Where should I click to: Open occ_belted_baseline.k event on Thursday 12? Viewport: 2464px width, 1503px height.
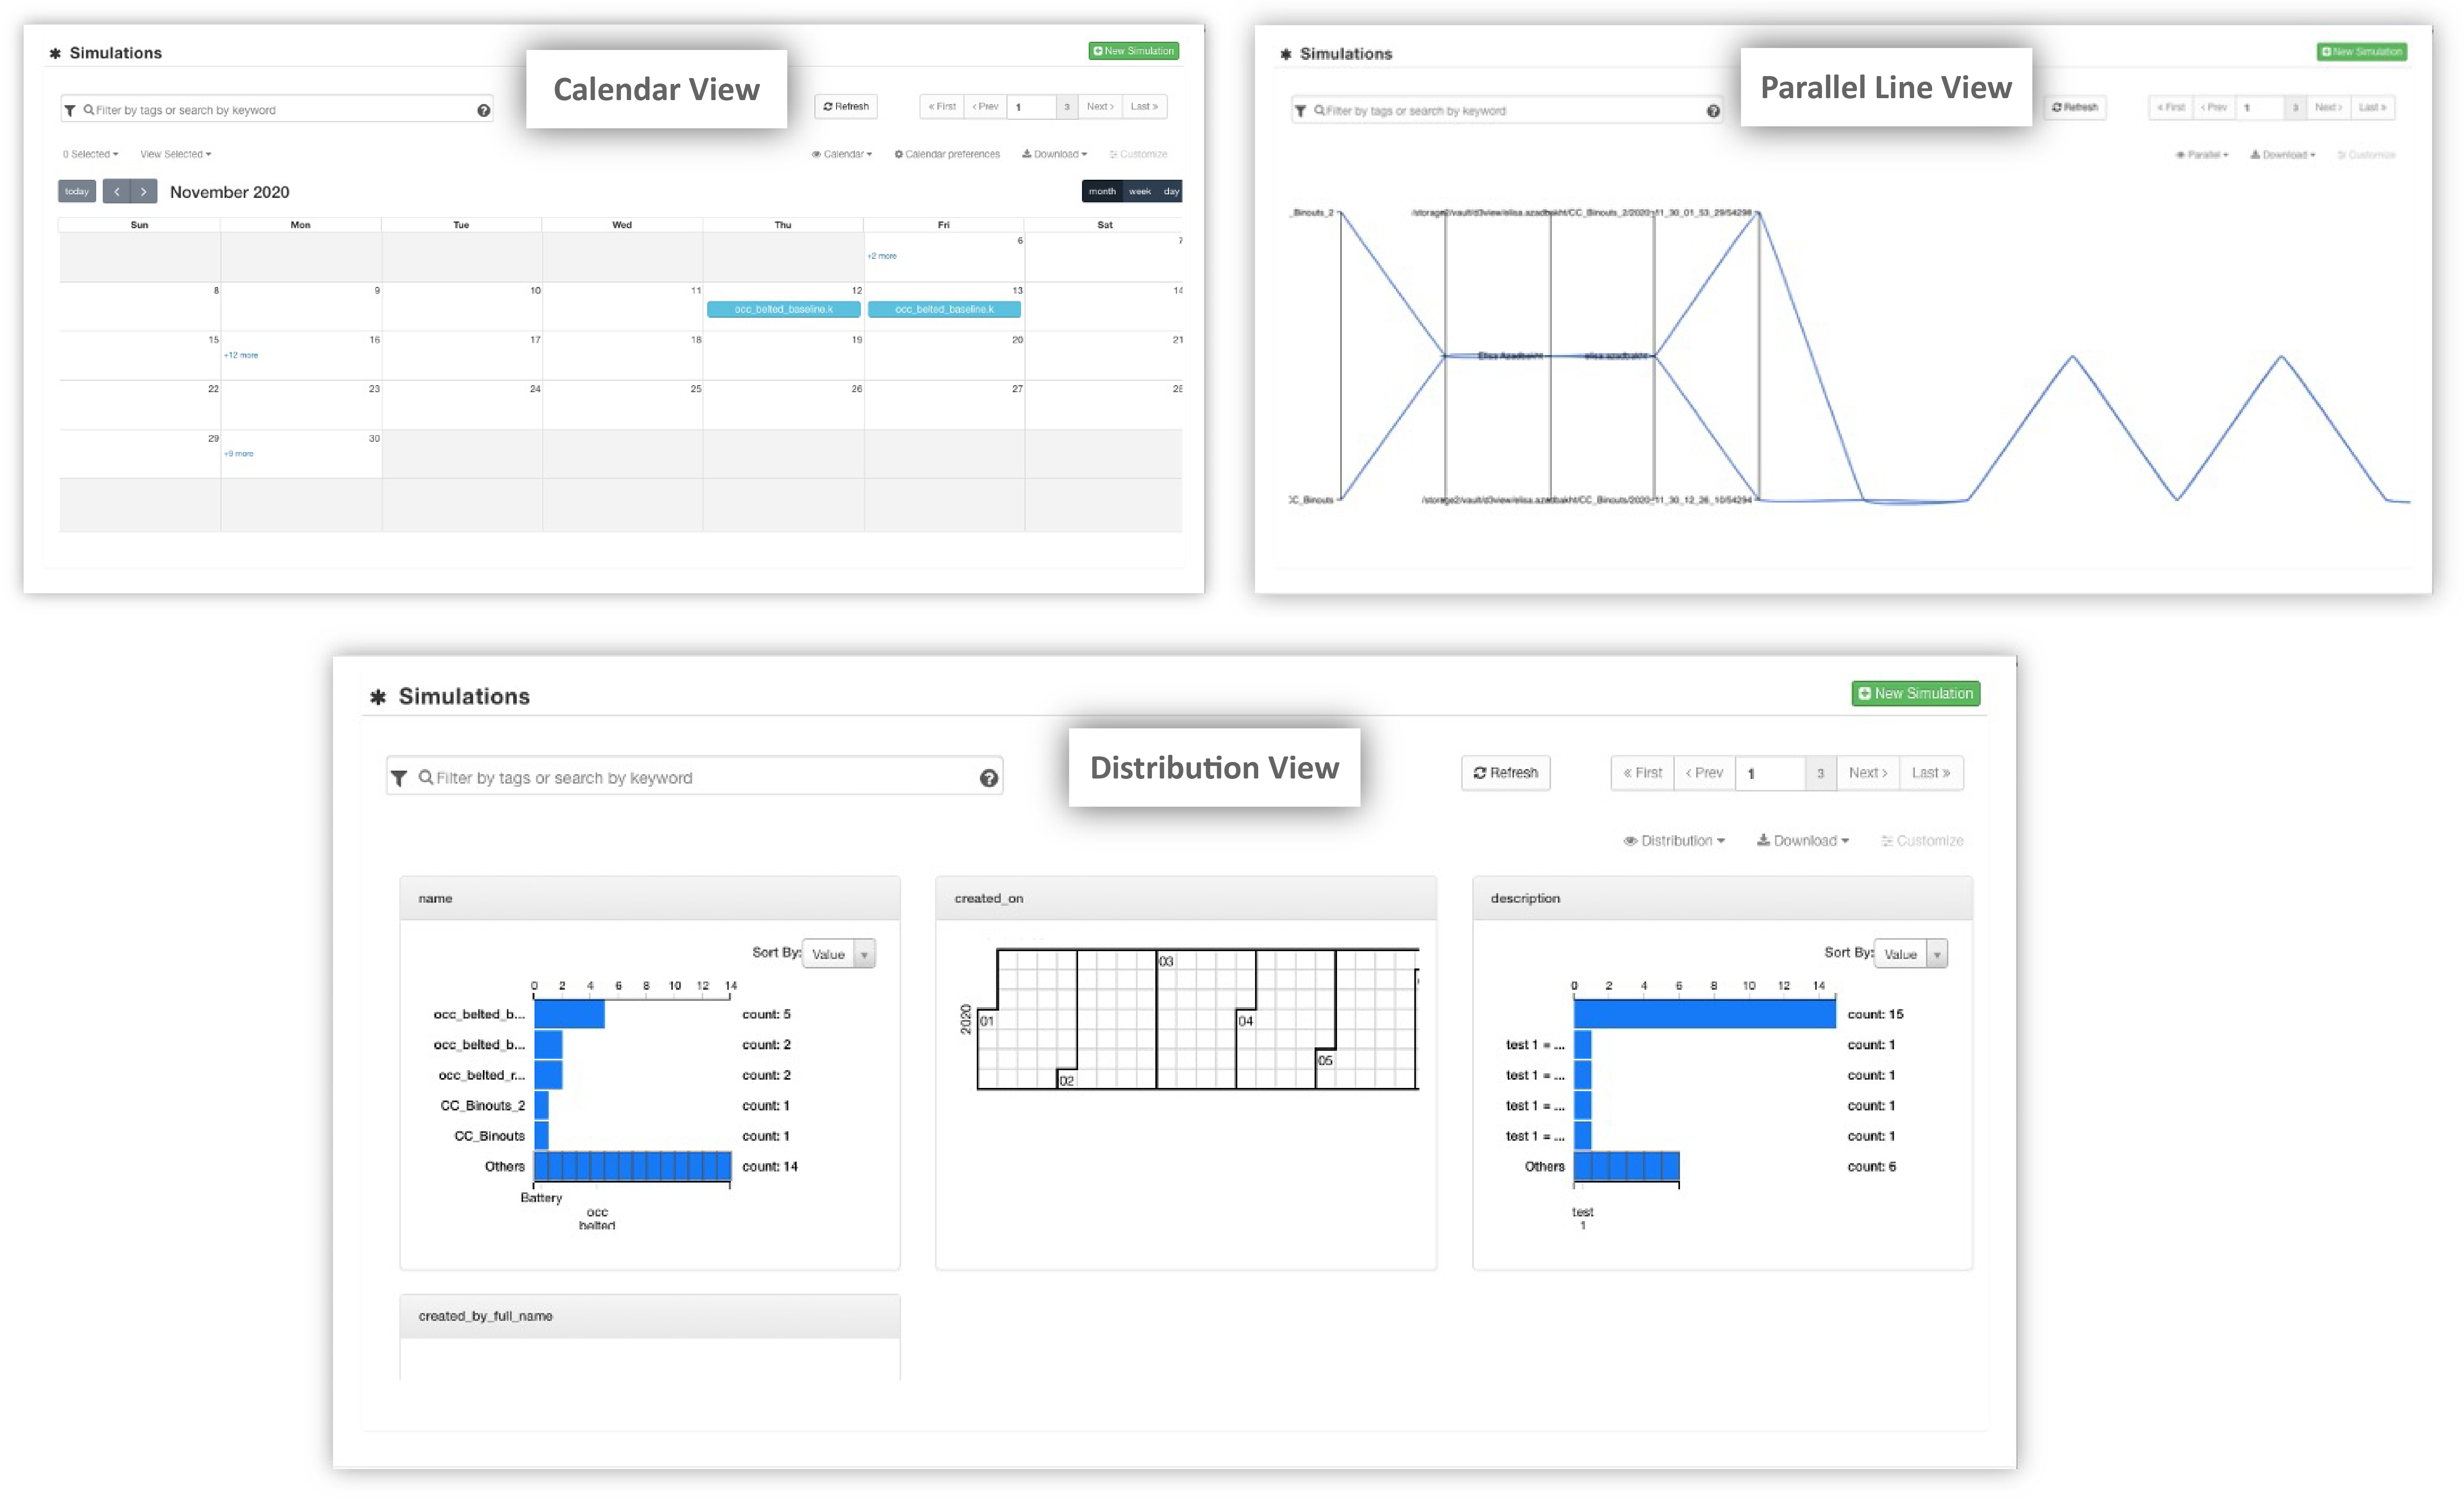[784, 309]
